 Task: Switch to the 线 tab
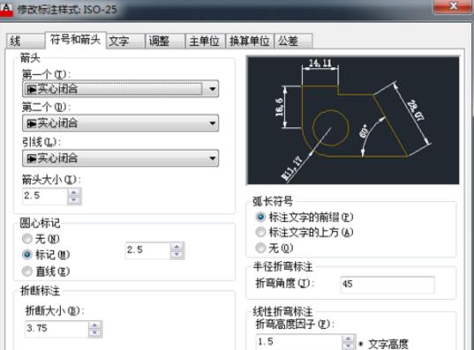(x=25, y=41)
